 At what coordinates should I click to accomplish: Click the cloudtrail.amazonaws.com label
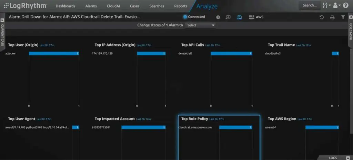click(195, 127)
